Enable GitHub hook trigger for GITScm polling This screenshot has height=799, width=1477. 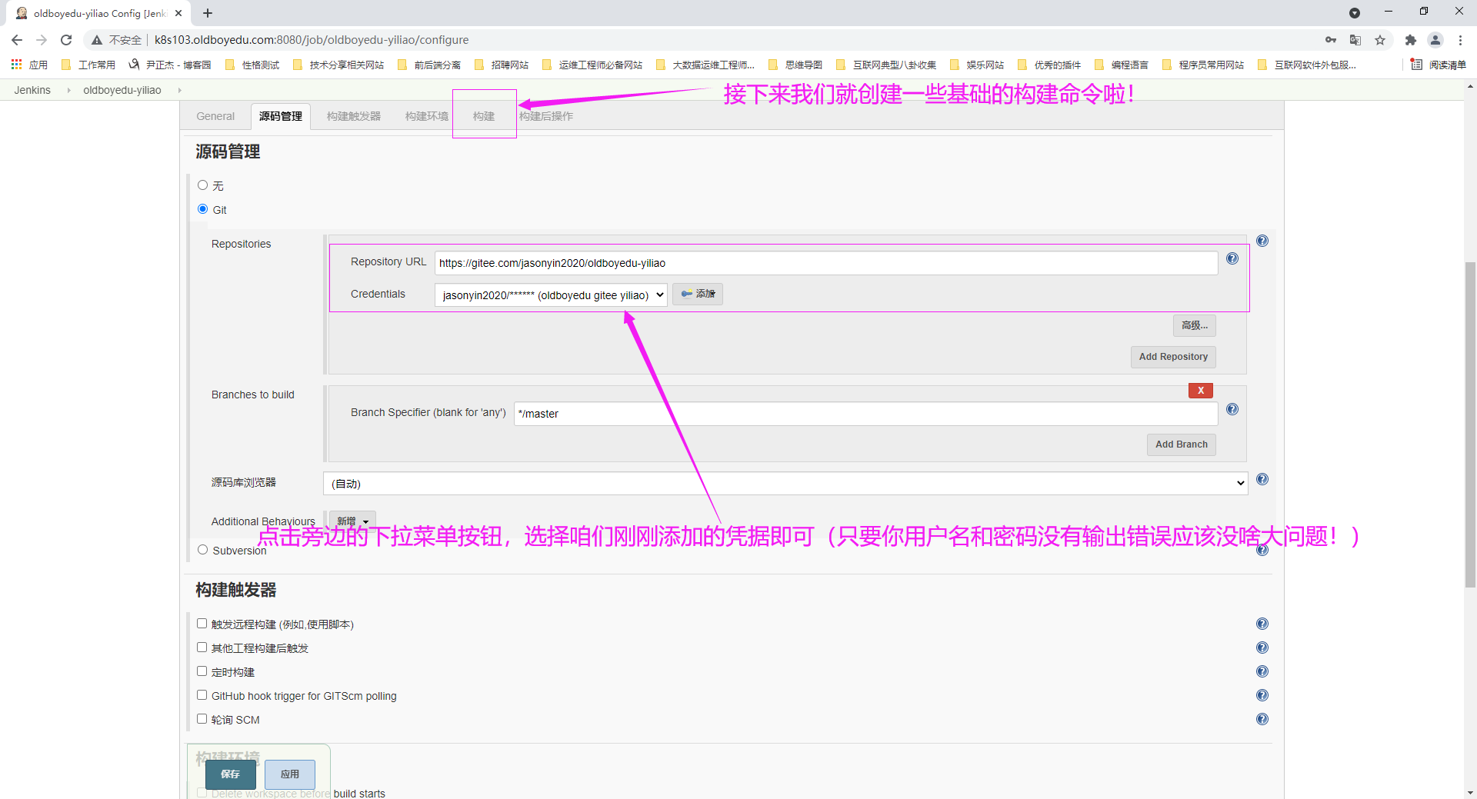pos(202,695)
